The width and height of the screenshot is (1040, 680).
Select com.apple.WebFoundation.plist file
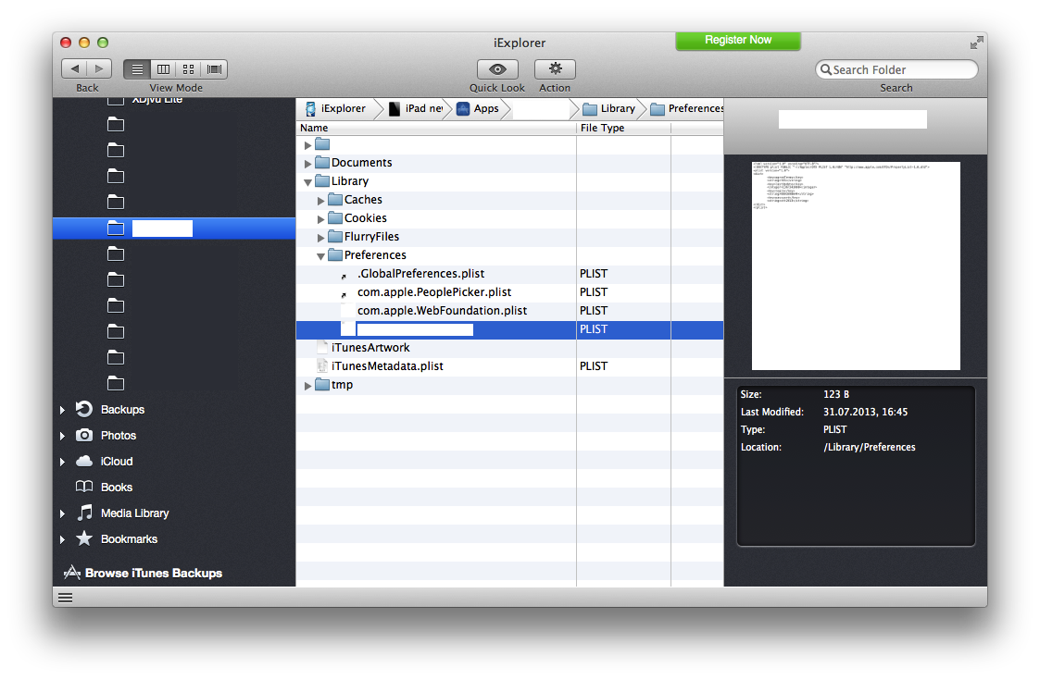tap(443, 311)
